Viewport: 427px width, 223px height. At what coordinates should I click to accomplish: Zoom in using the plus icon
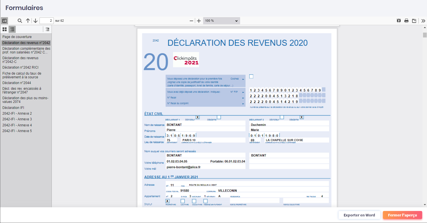(x=199, y=21)
